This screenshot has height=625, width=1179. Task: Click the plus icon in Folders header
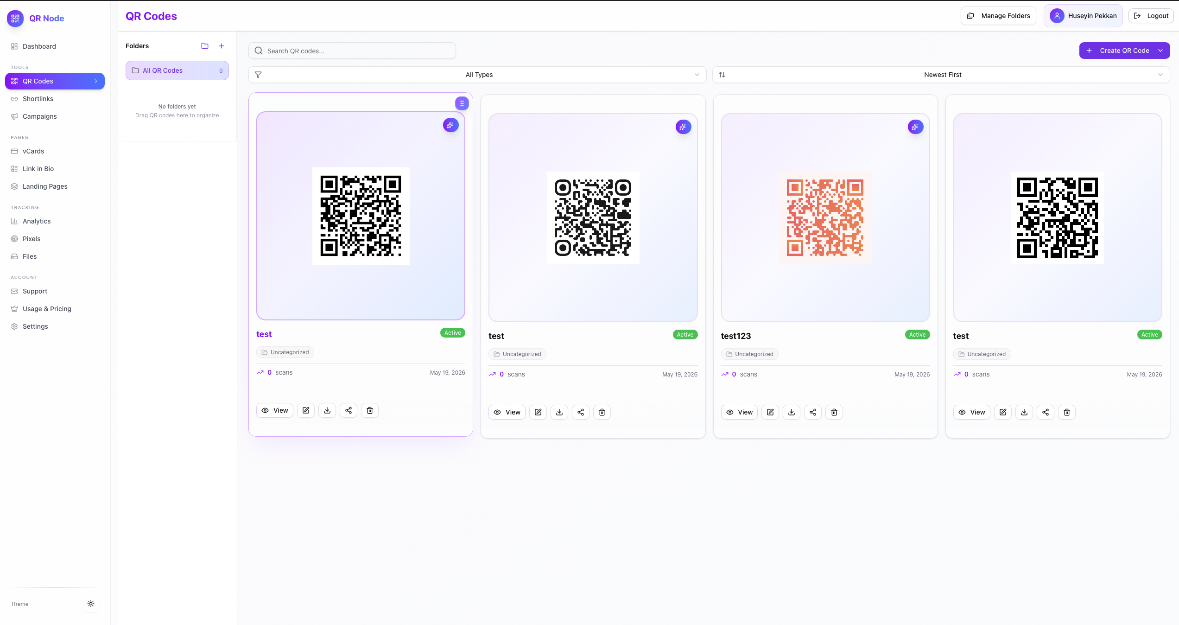pos(222,46)
